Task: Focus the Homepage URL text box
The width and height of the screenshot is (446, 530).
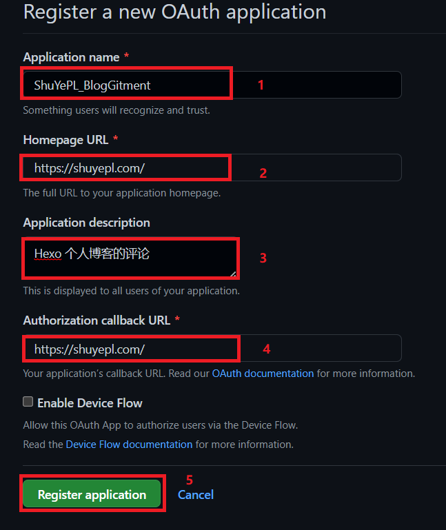Action: click(x=211, y=167)
